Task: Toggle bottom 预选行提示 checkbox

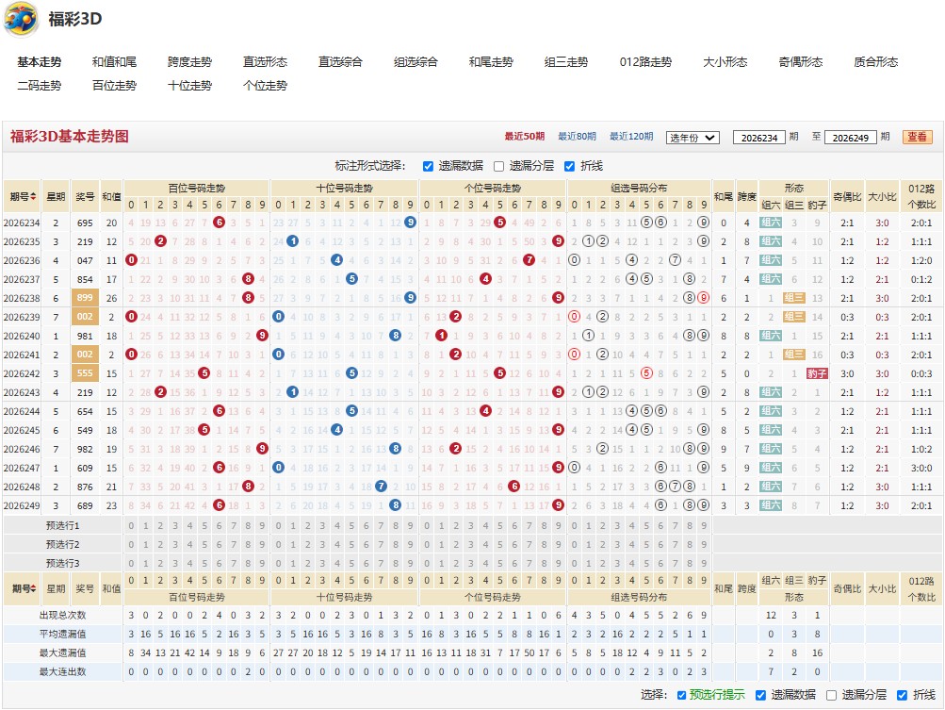Action: click(x=681, y=696)
